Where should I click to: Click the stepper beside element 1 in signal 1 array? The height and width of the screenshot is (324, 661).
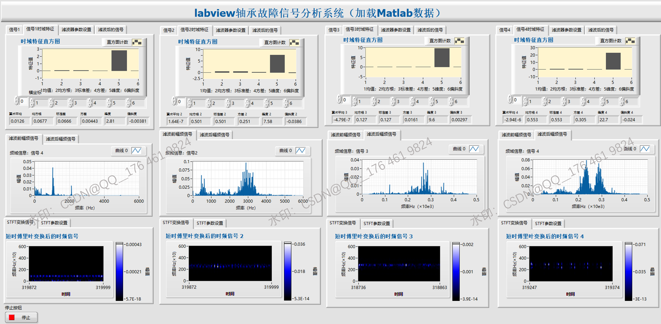(32, 102)
